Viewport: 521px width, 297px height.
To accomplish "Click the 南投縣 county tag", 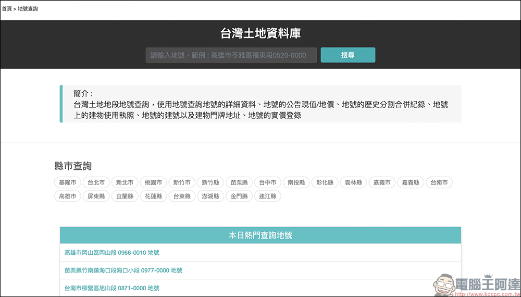I will pos(296,182).
